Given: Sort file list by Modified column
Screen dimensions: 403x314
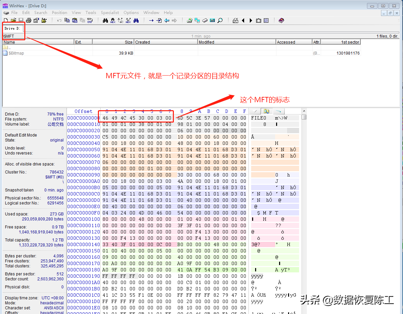Looking at the screenshot, I should [x=237, y=42].
